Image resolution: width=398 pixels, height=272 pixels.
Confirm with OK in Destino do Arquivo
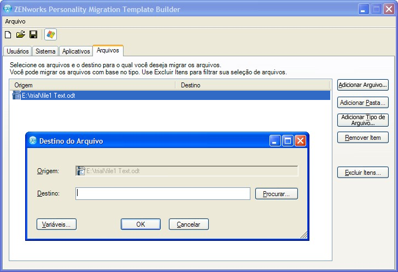coord(141,224)
